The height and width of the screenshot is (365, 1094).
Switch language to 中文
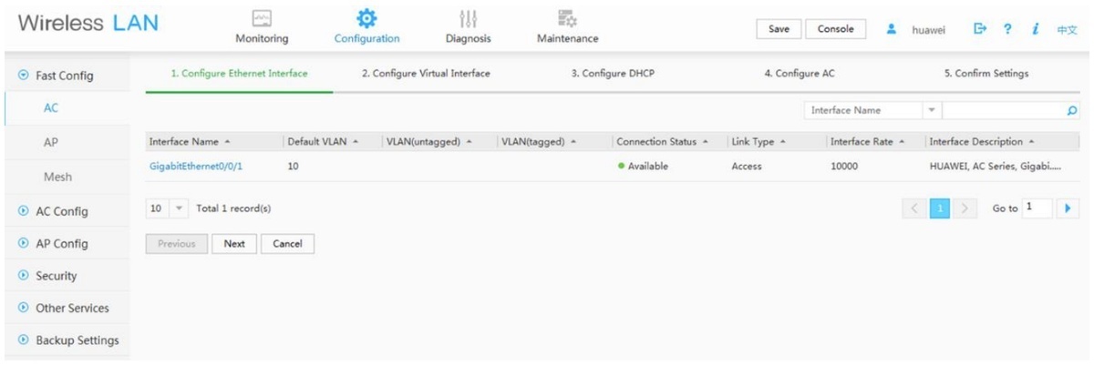[x=1067, y=30]
